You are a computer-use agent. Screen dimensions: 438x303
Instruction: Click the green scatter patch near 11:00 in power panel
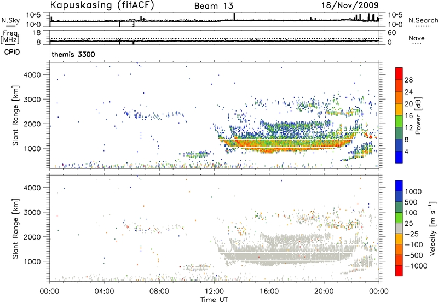(198, 154)
